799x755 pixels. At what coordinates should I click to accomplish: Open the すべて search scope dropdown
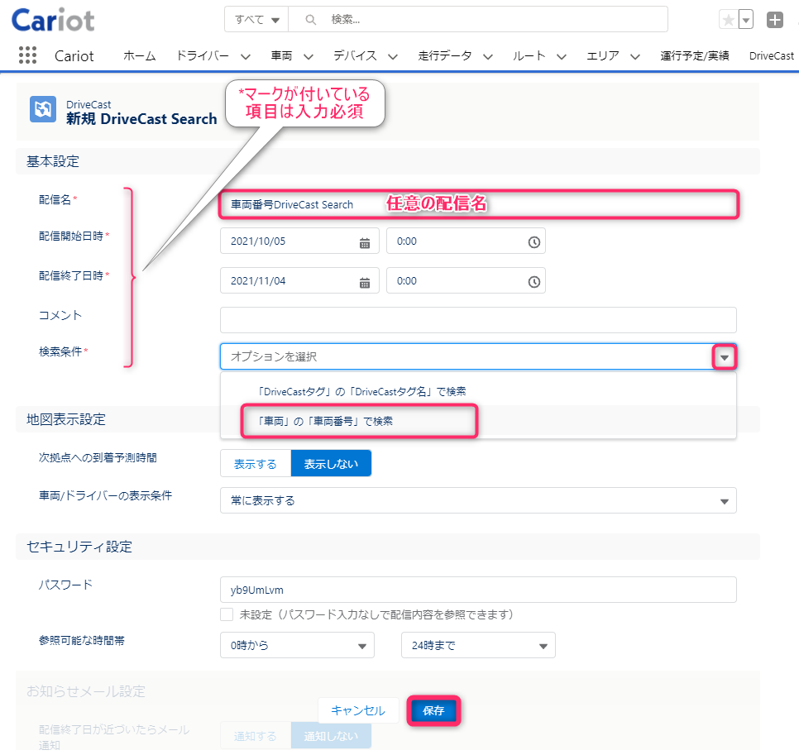(256, 19)
